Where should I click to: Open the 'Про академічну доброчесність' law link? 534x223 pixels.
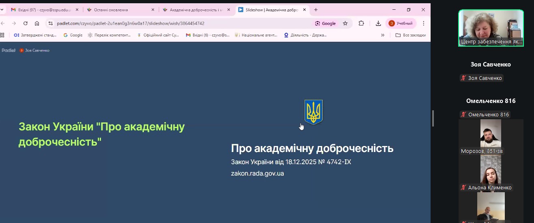tap(312, 148)
